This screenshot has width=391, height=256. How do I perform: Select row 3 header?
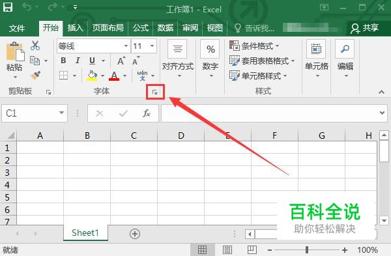coord(8,173)
